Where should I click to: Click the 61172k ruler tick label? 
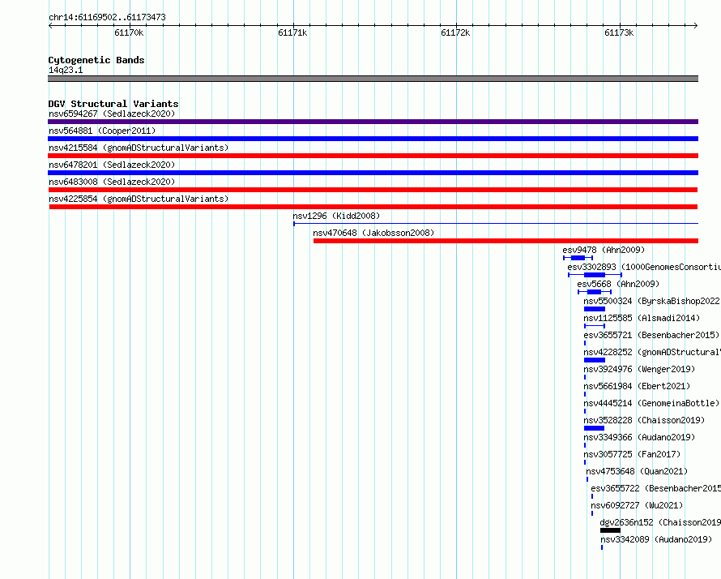[x=455, y=32]
